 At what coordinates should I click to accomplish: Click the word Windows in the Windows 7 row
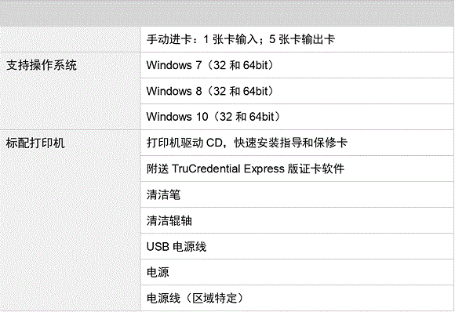click(169, 65)
